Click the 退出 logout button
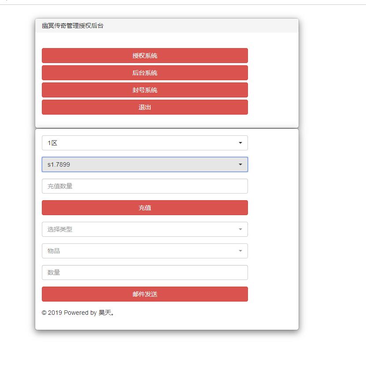 144,107
